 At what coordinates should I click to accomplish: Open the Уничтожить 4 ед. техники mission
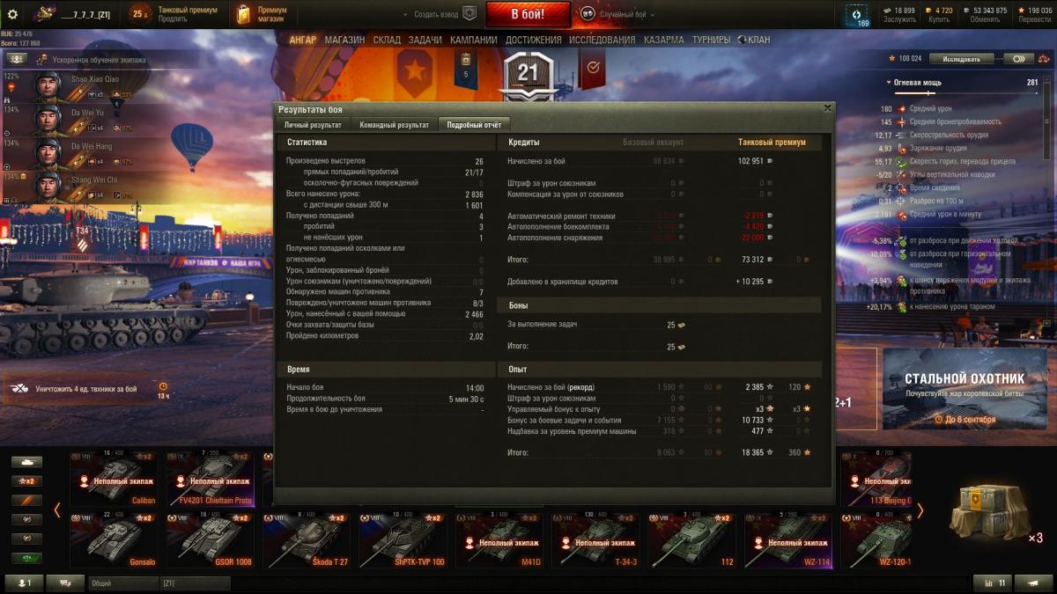88,388
